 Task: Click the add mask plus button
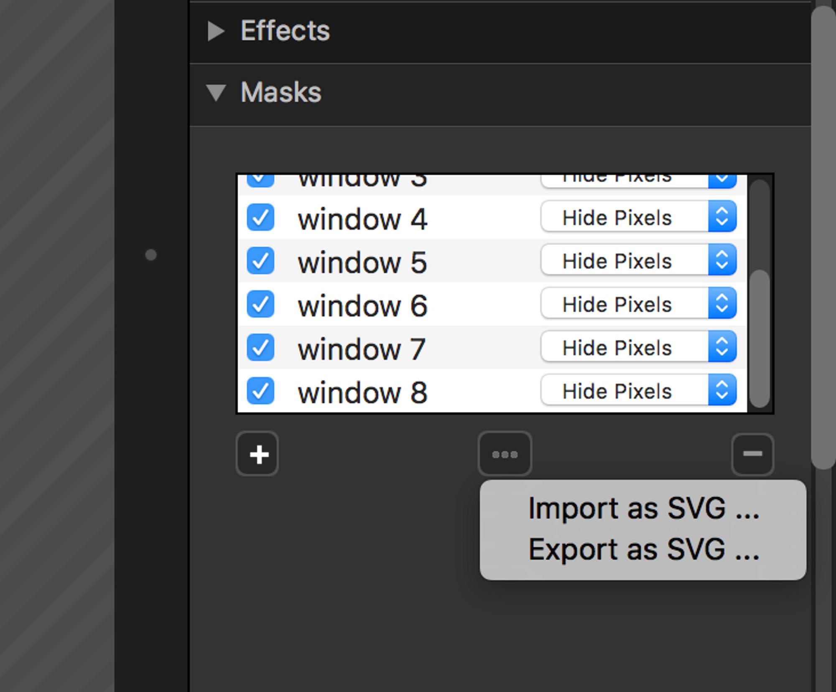[x=257, y=454]
